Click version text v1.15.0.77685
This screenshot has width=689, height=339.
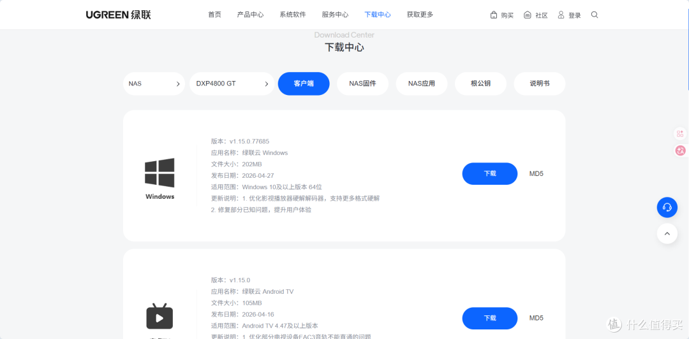249,141
